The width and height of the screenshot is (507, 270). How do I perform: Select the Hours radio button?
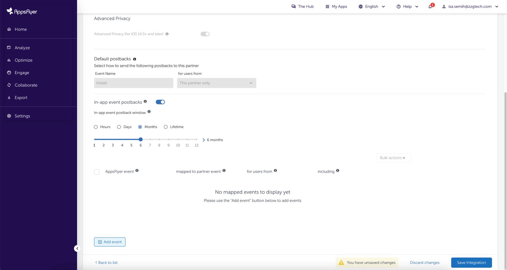pyautogui.click(x=96, y=127)
